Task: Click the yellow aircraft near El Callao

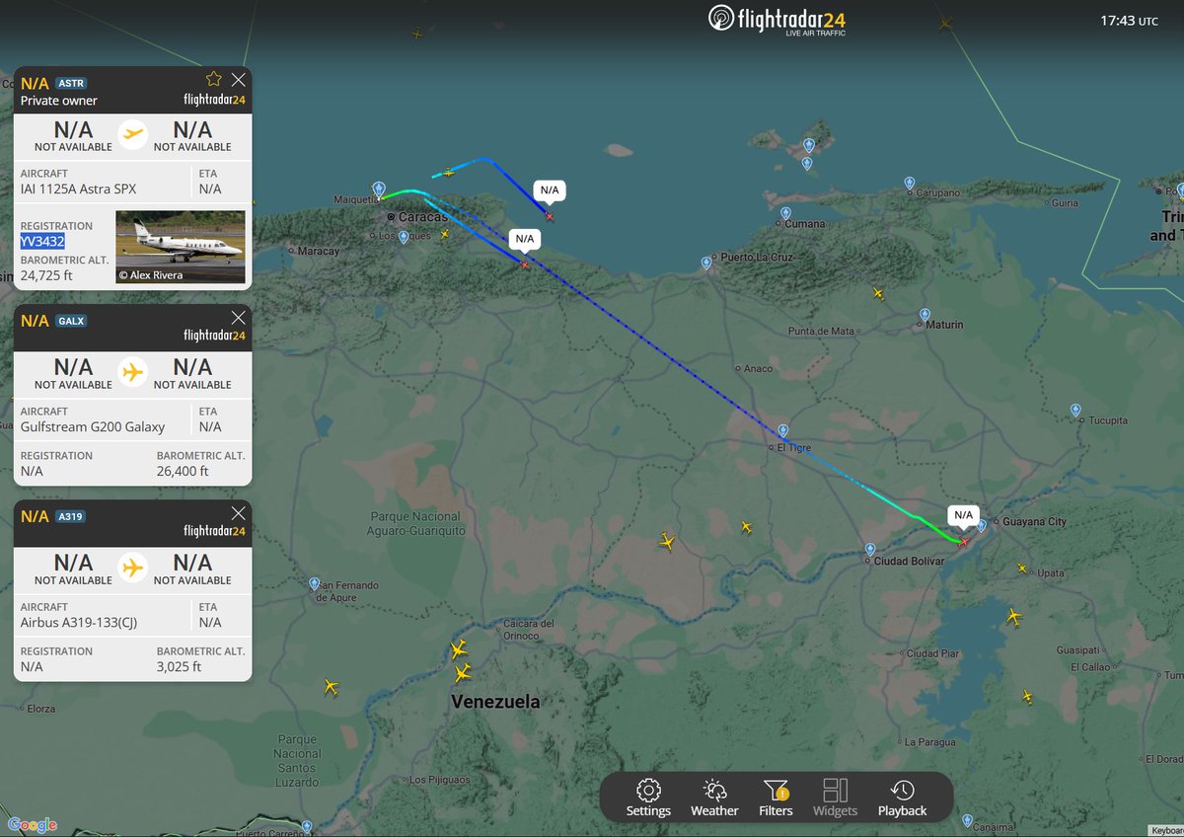Action: (1027, 696)
